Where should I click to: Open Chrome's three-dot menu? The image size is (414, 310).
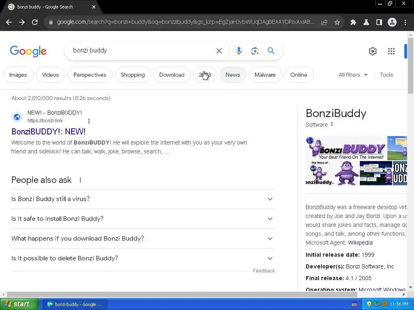pos(405,22)
